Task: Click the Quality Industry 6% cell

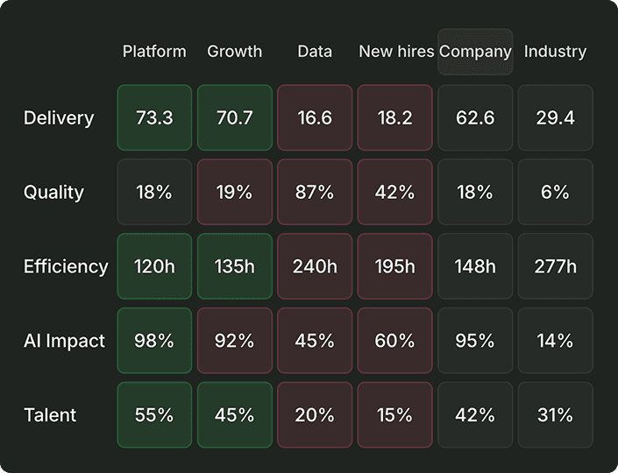Action: click(556, 192)
